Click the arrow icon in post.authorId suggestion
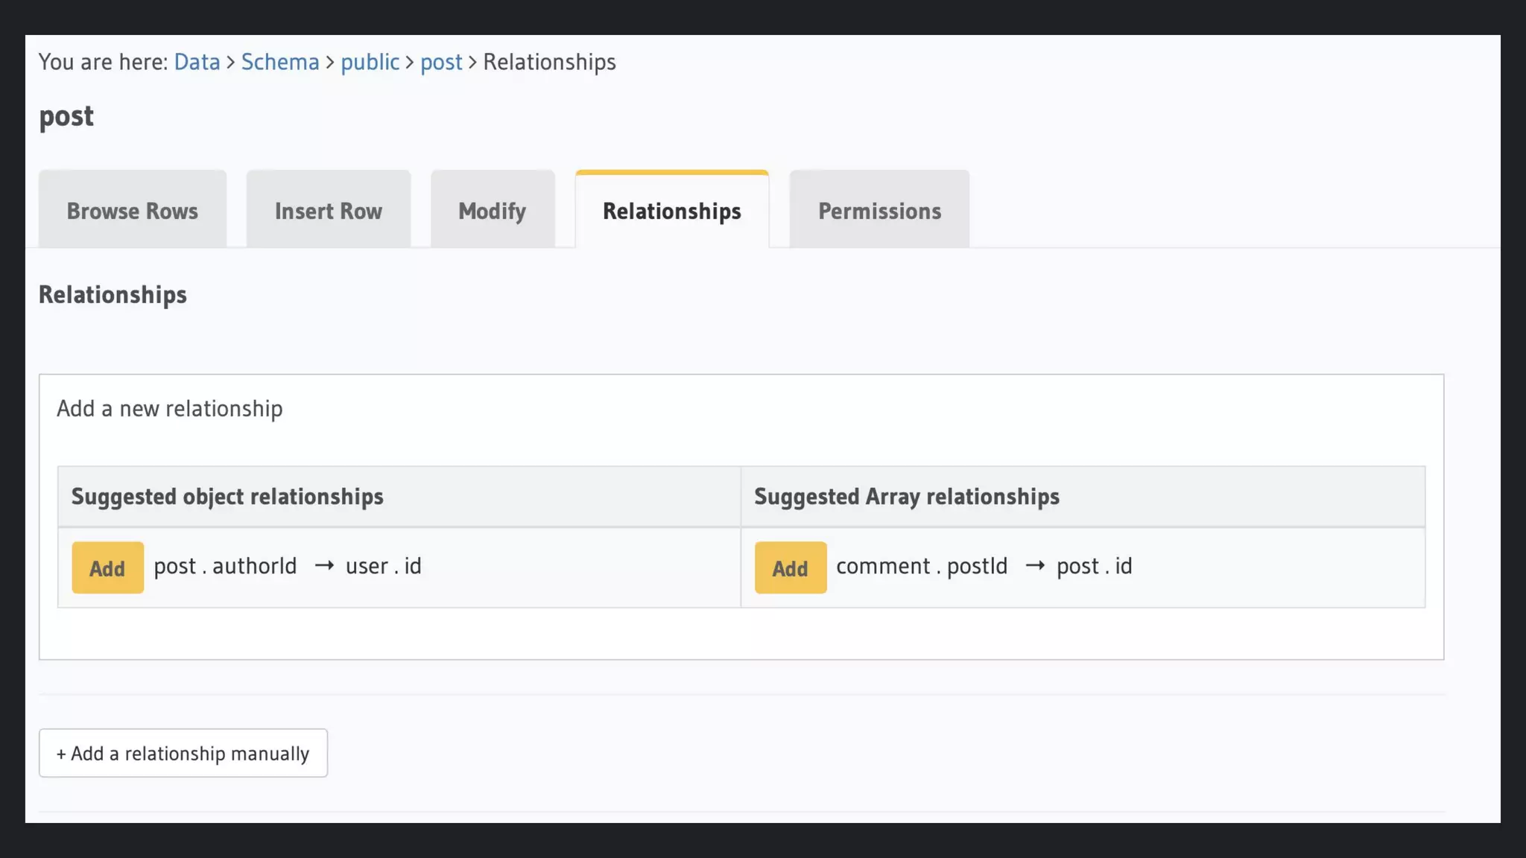 324,566
